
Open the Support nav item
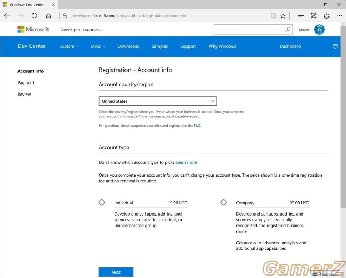tap(188, 46)
